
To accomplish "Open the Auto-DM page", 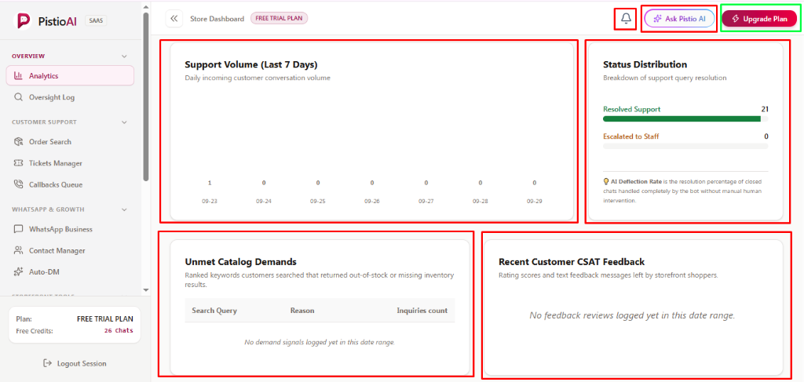I will coord(70,272).
